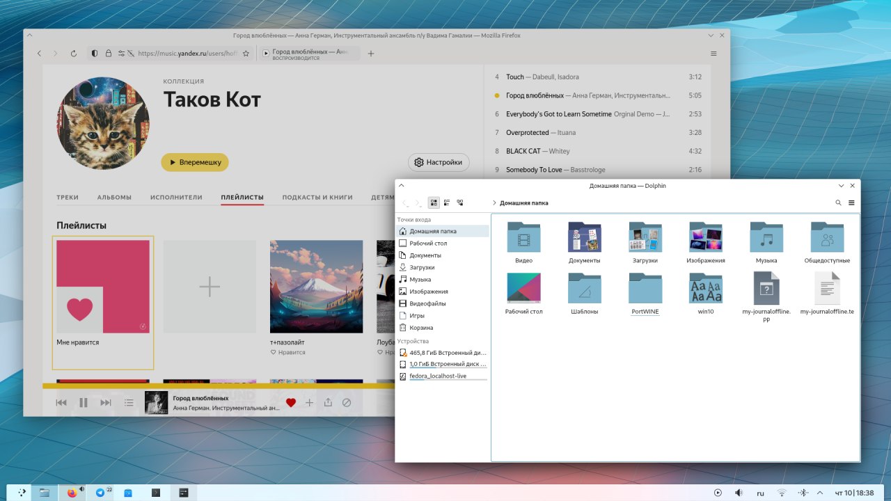This screenshot has width=891, height=501.
Task: Select Загрузки in Dolphin places sidebar
Action: point(443,267)
